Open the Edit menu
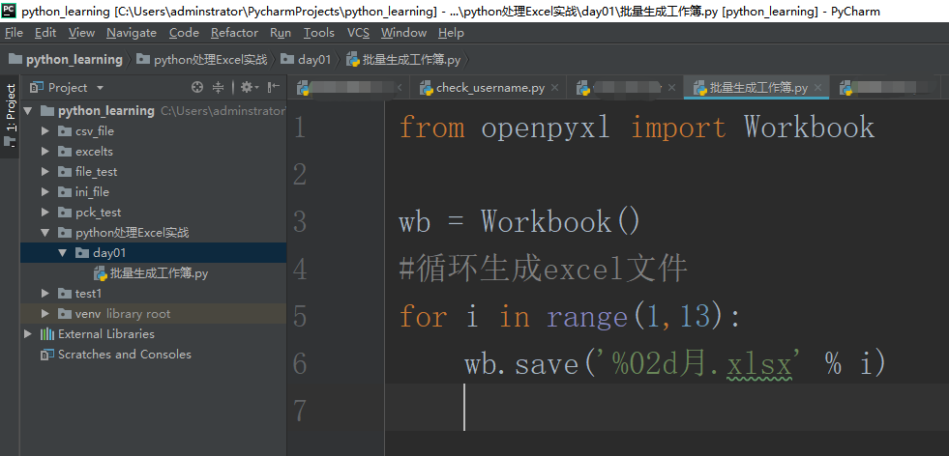This screenshot has height=456, width=949. (45, 33)
